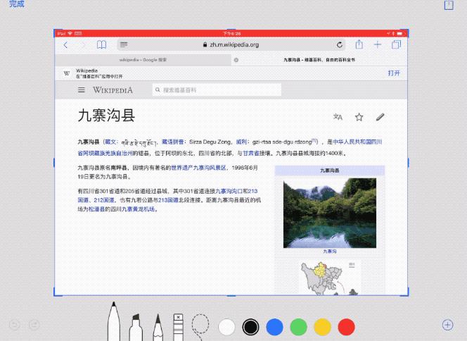
Task: Open the 威利 link
Action: tap(241, 142)
